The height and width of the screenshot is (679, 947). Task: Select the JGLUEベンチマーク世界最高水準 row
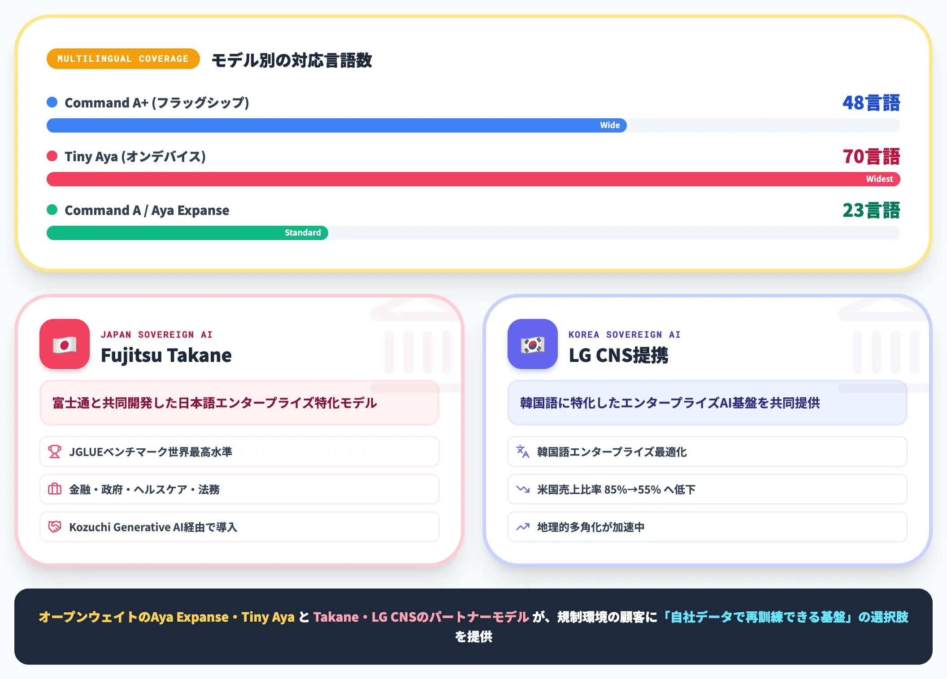pos(239,451)
